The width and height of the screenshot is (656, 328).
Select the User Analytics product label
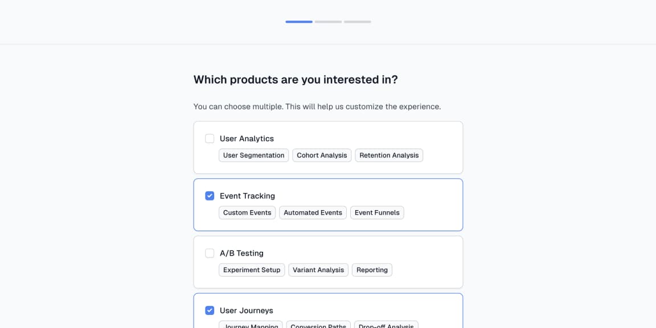(x=247, y=138)
